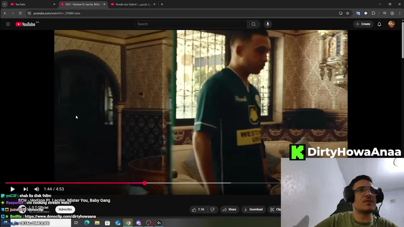Reload the current page
404x227 pixels.
click(20, 13)
